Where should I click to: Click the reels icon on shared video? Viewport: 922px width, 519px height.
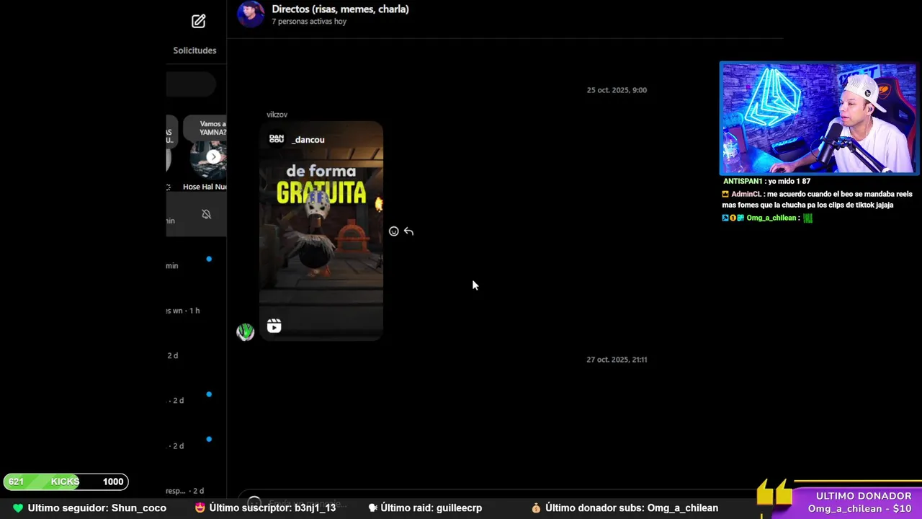[x=274, y=326]
